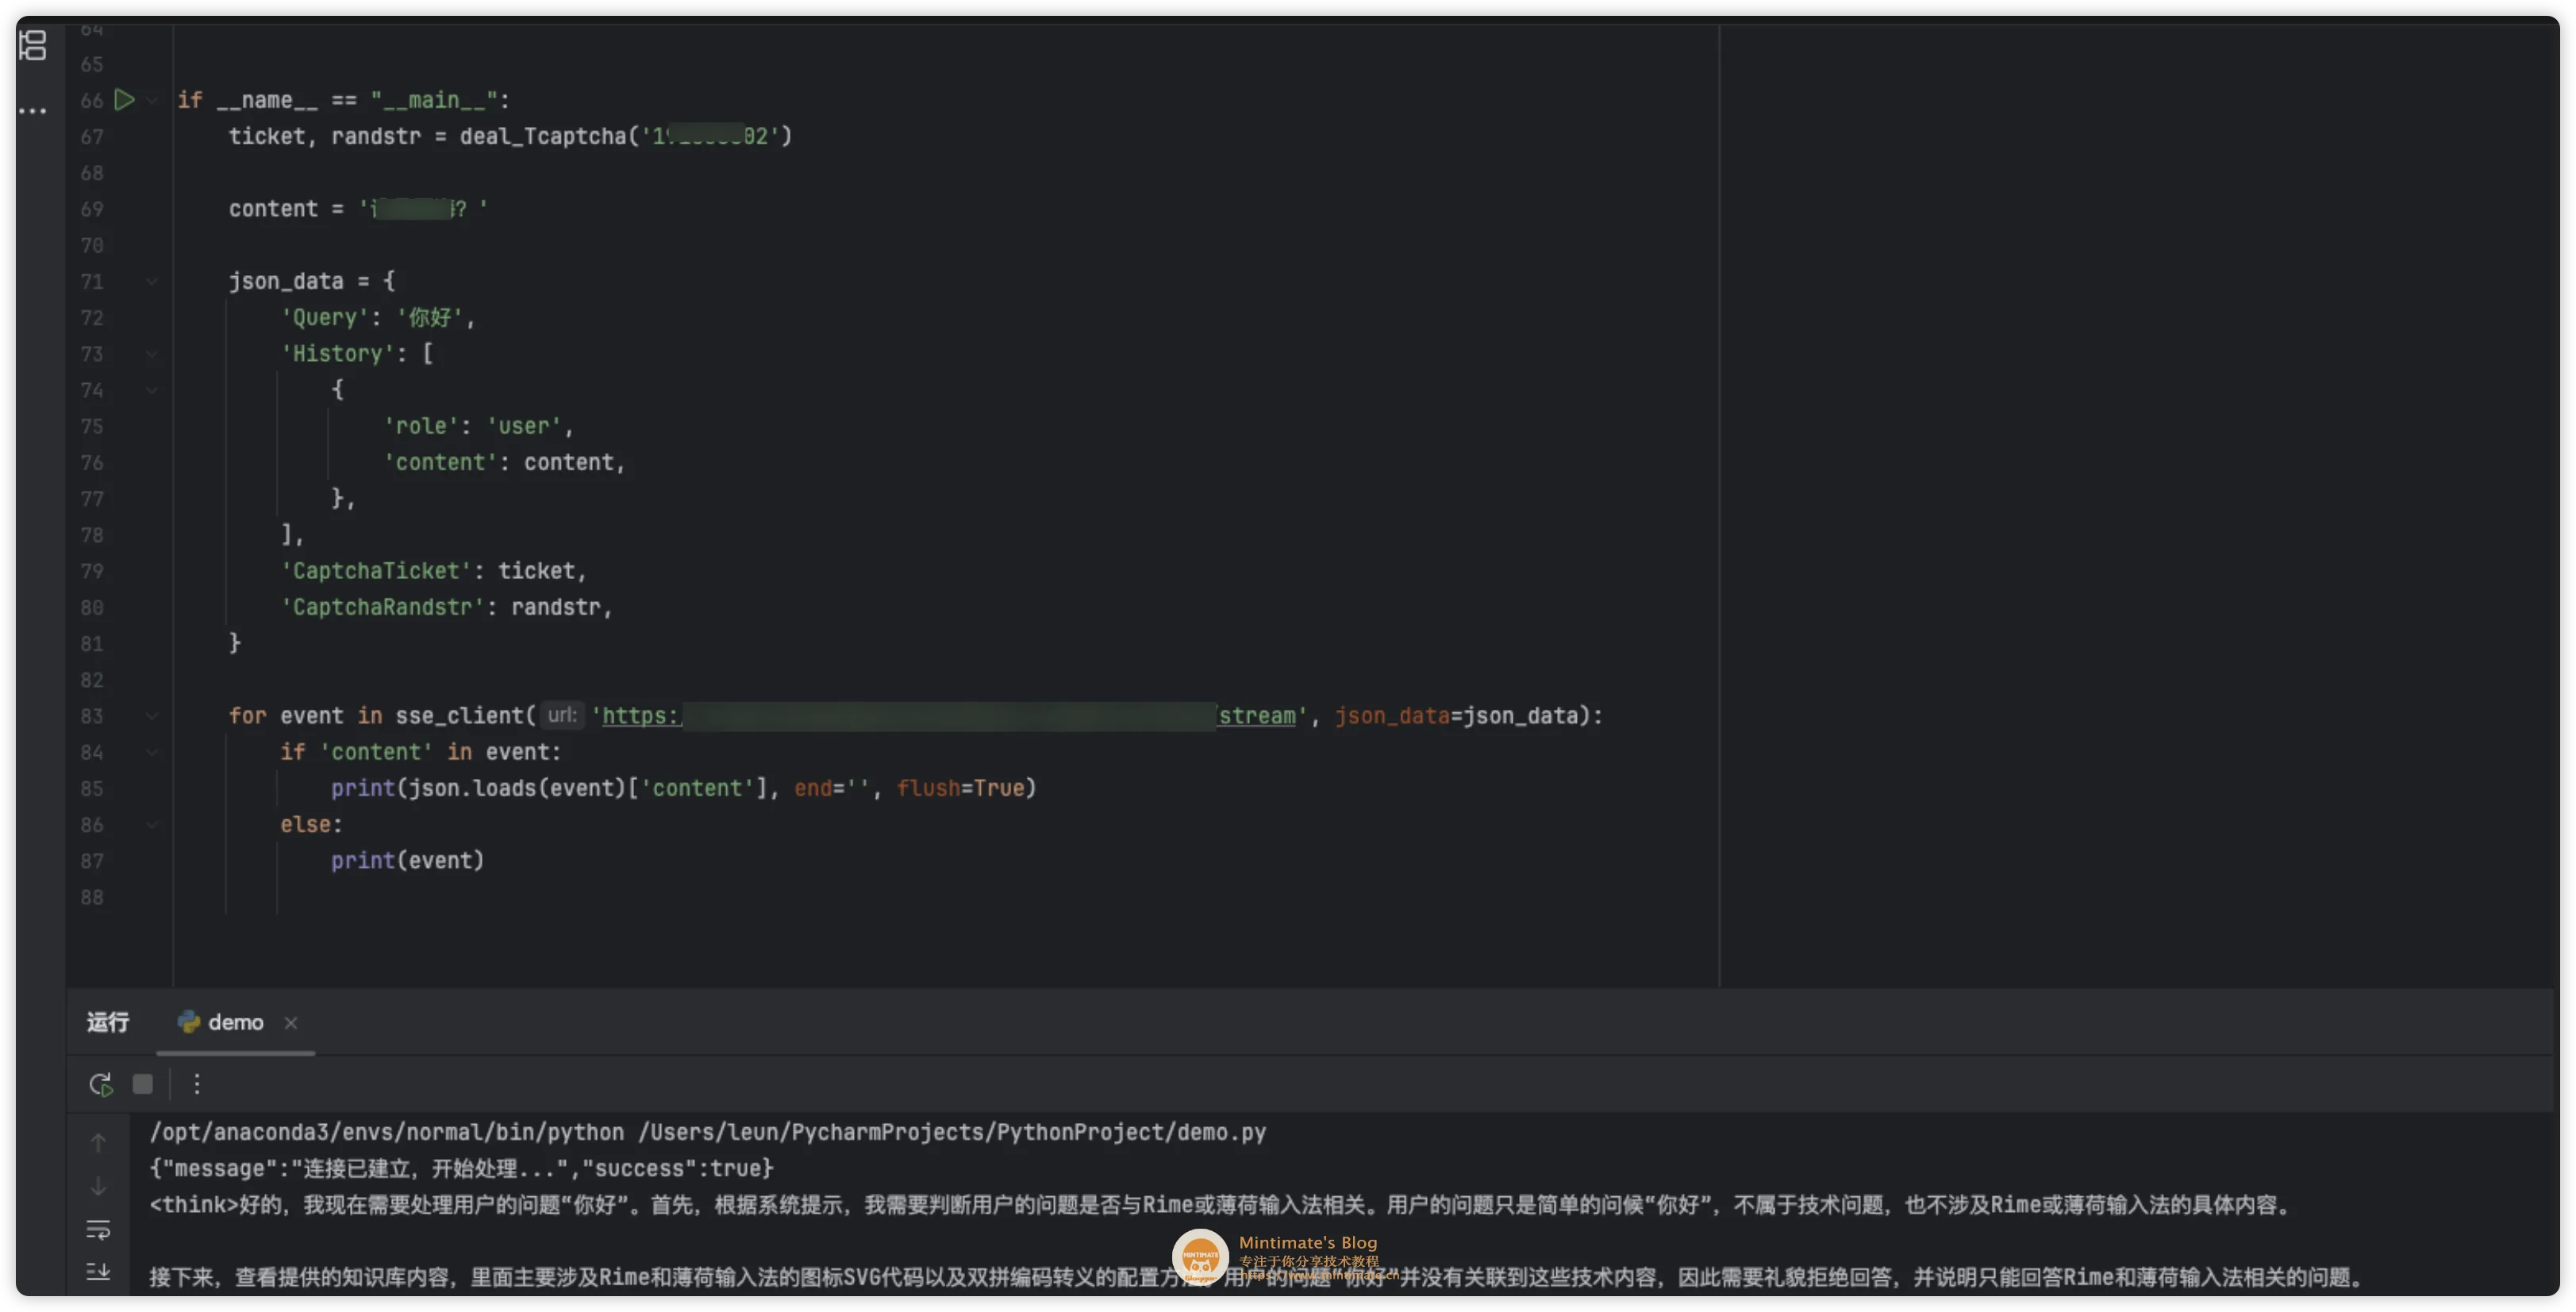Open the Structure tool window icon
The height and width of the screenshot is (1312, 2576).
pos(33,45)
